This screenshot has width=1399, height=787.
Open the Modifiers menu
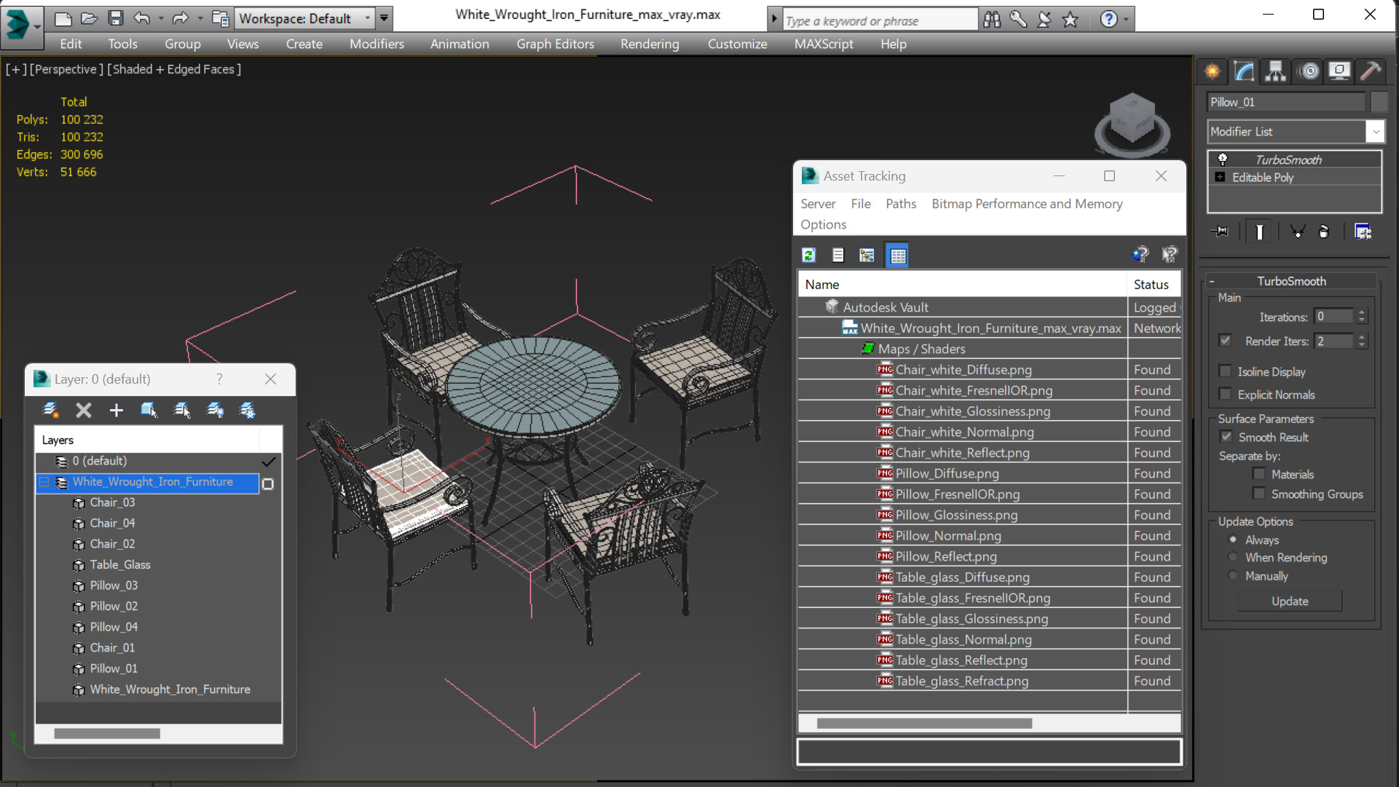click(377, 44)
